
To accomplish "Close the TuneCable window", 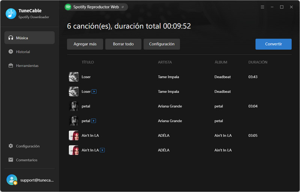I will click(x=291, y=7).
